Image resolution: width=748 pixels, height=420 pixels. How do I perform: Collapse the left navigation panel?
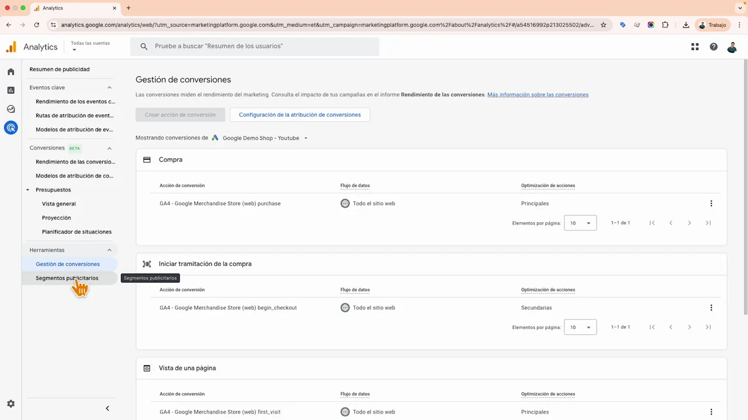107,408
